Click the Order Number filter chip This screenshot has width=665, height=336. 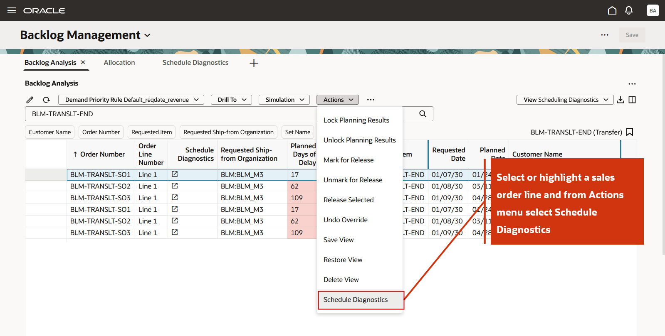tap(101, 132)
